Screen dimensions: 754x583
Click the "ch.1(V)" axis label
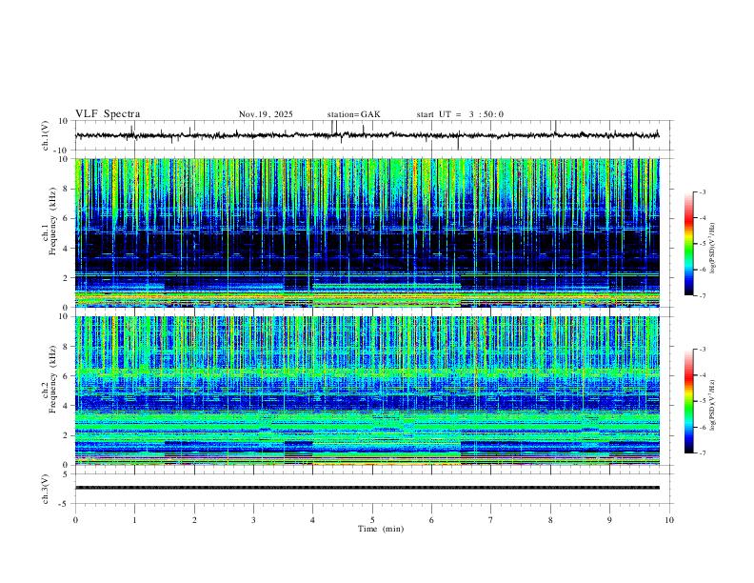46,135
